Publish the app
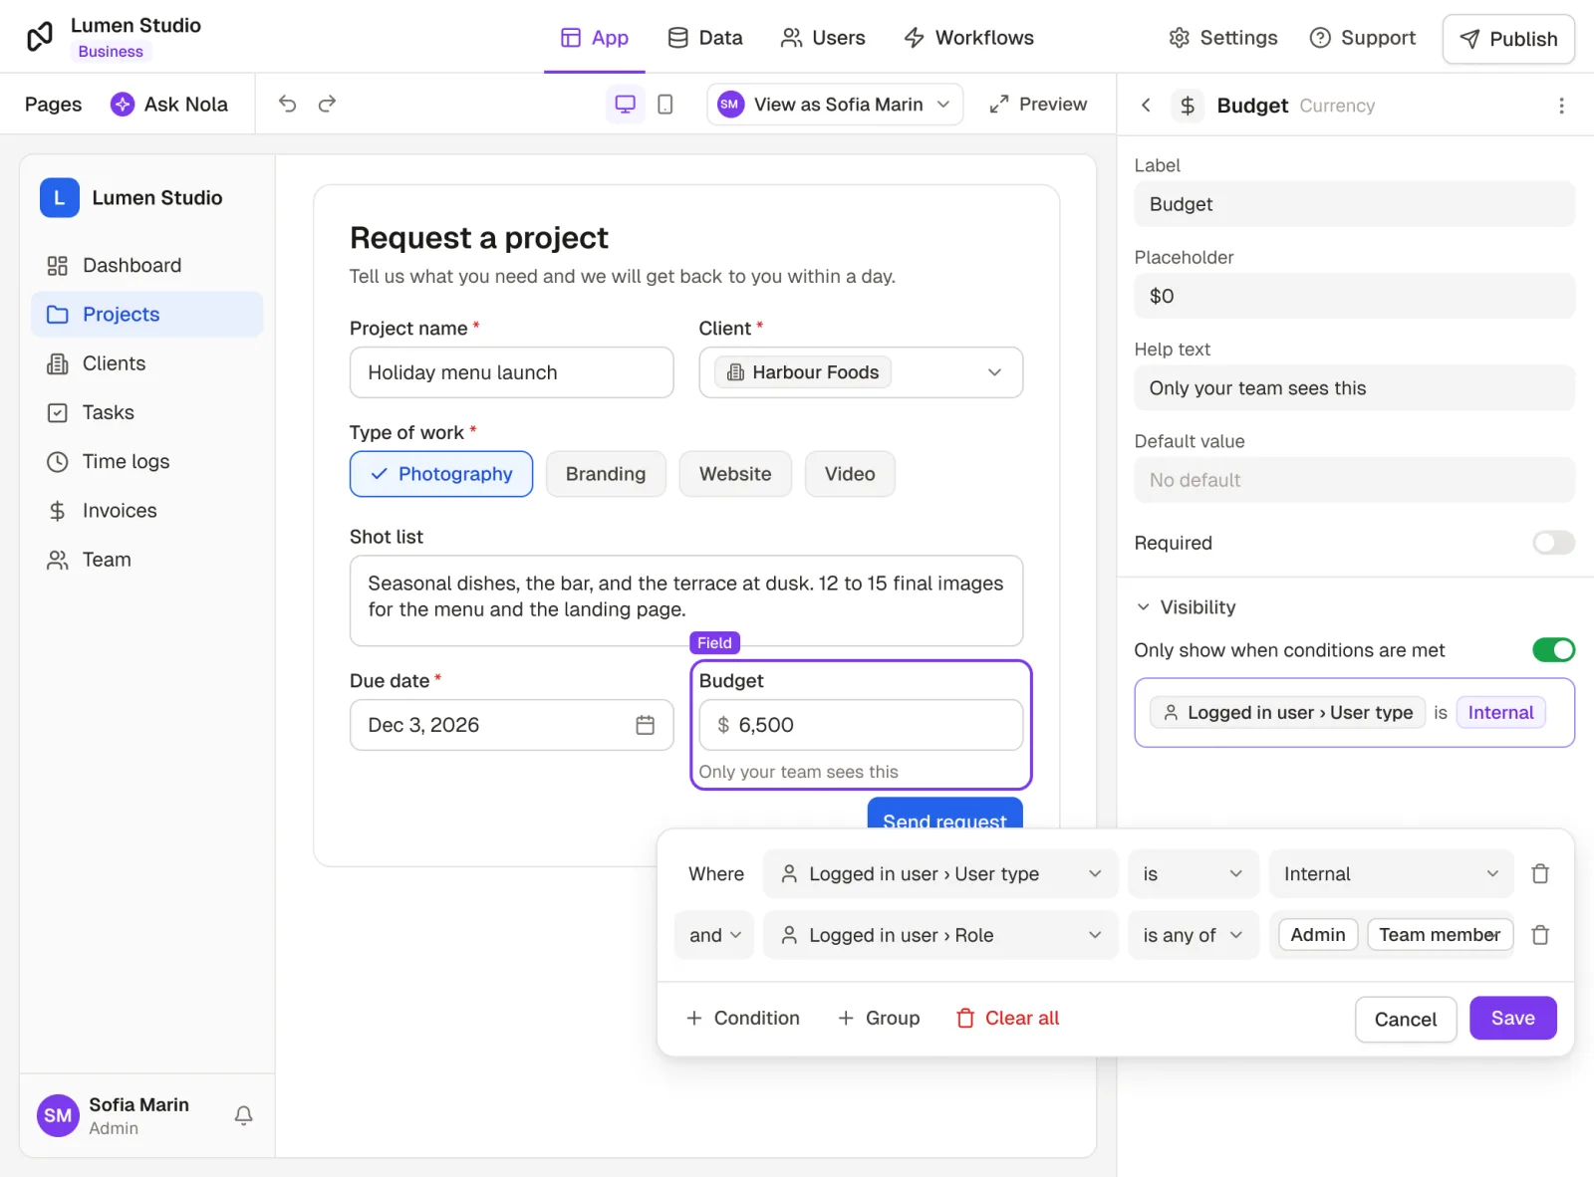The height and width of the screenshot is (1177, 1594). [1508, 39]
